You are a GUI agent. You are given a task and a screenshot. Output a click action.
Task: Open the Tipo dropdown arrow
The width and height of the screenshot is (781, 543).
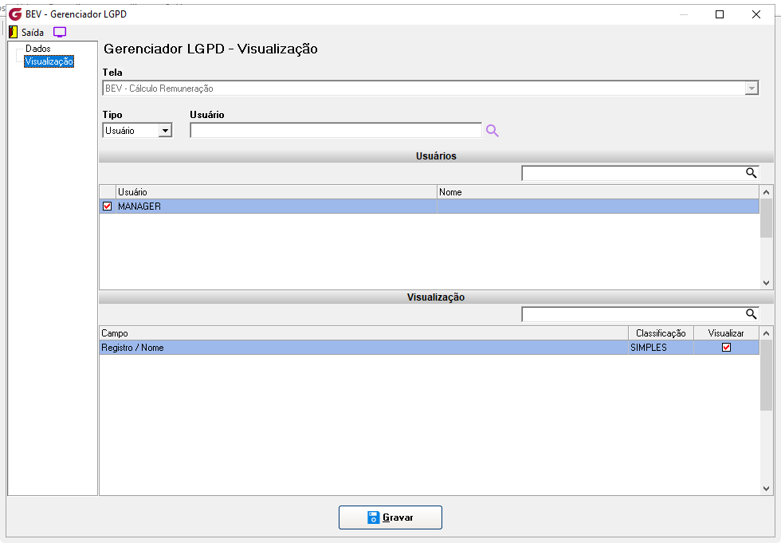165,131
